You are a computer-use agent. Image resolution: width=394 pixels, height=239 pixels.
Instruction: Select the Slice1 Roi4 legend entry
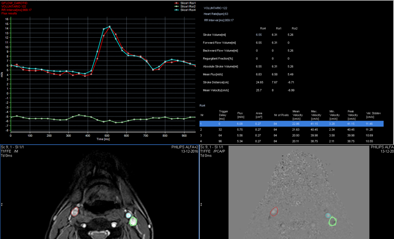pyautogui.click(x=185, y=10)
